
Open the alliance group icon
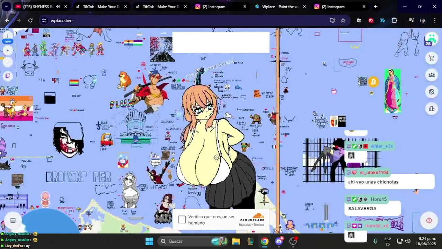(x=431, y=75)
